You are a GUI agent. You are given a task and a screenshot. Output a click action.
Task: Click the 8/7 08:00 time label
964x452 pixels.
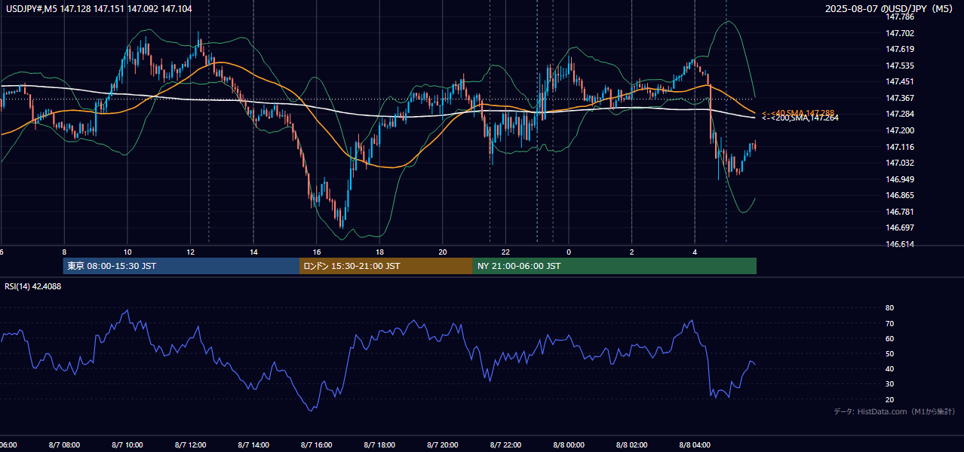click(64, 444)
